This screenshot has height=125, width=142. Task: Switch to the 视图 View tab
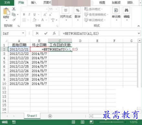coord(102,3)
